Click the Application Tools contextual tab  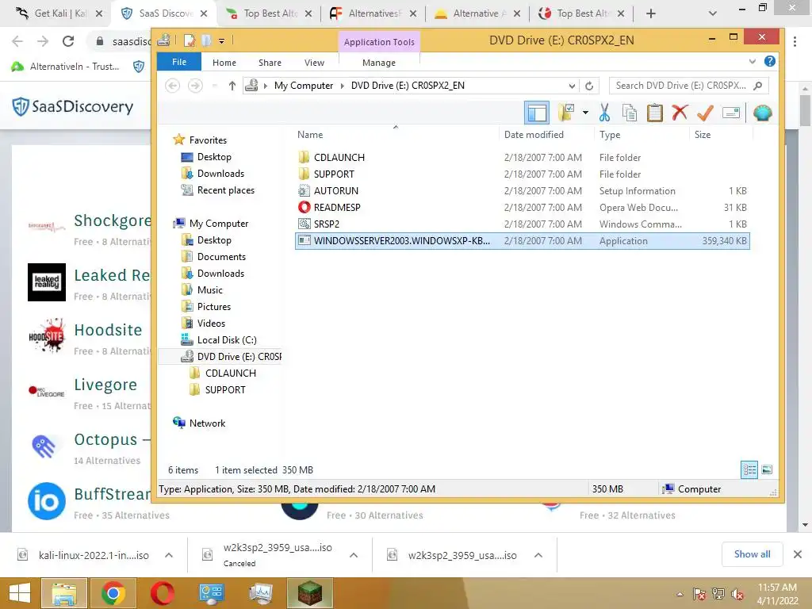pos(378,42)
